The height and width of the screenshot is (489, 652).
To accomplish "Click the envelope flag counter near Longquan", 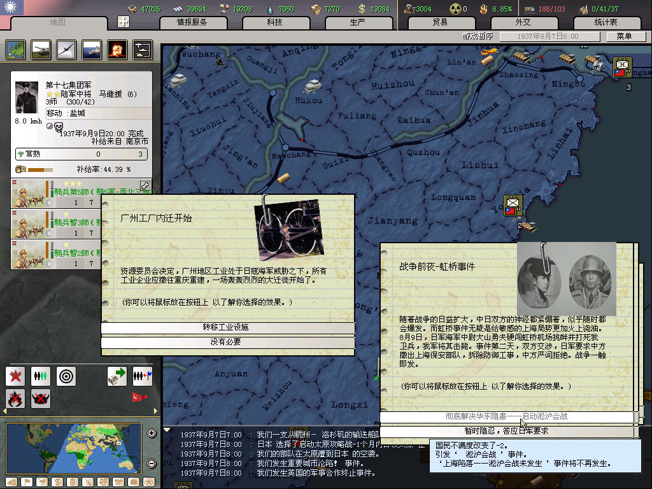I will pos(513,206).
